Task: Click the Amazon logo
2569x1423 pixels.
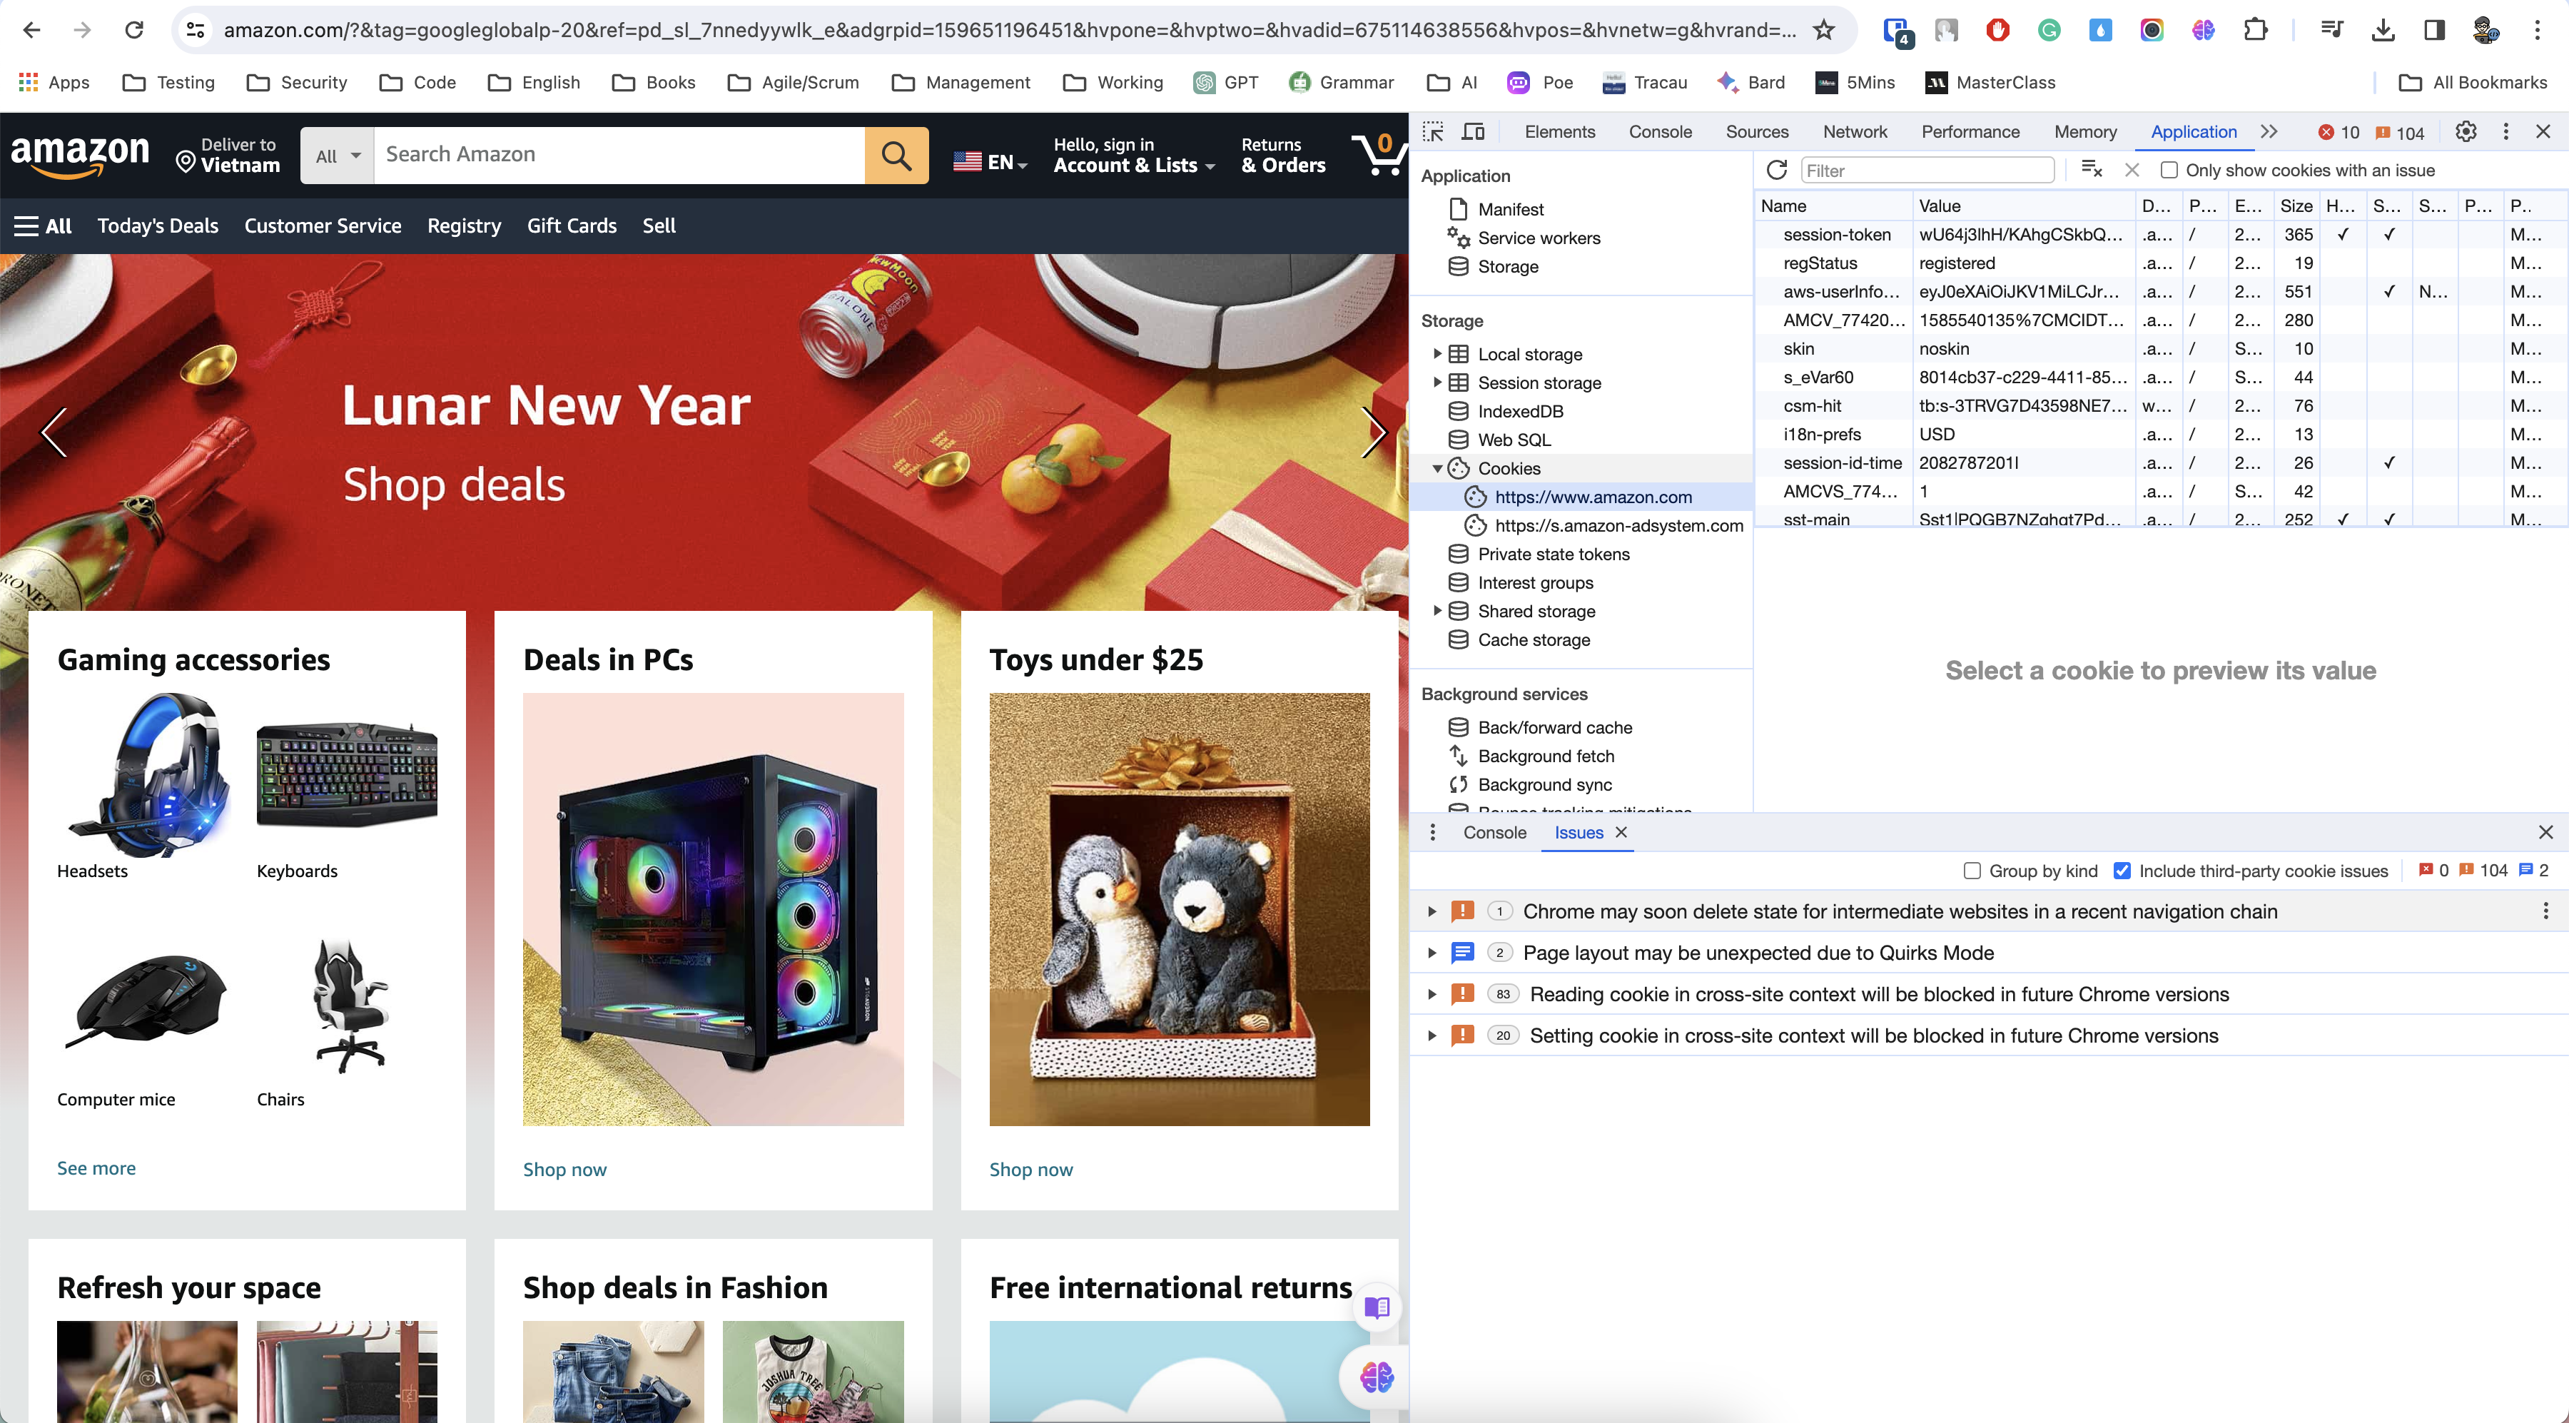Action: coord(80,155)
